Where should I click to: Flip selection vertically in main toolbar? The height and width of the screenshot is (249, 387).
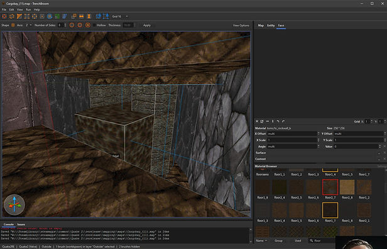(x=89, y=16)
